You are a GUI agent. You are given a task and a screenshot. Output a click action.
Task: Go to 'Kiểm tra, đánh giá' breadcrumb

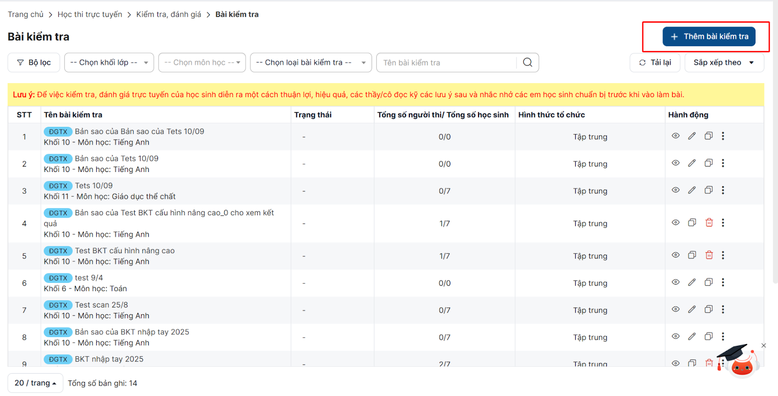coord(169,15)
